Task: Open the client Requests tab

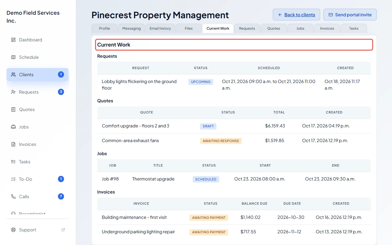Action: point(247,28)
